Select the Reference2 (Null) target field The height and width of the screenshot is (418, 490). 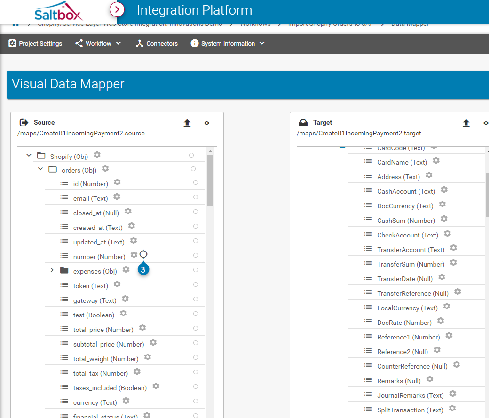coord(403,352)
